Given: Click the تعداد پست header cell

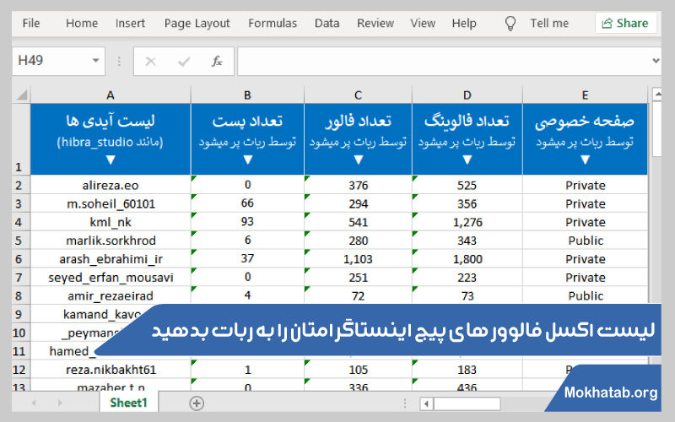Looking at the screenshot, I should point(247,139).
